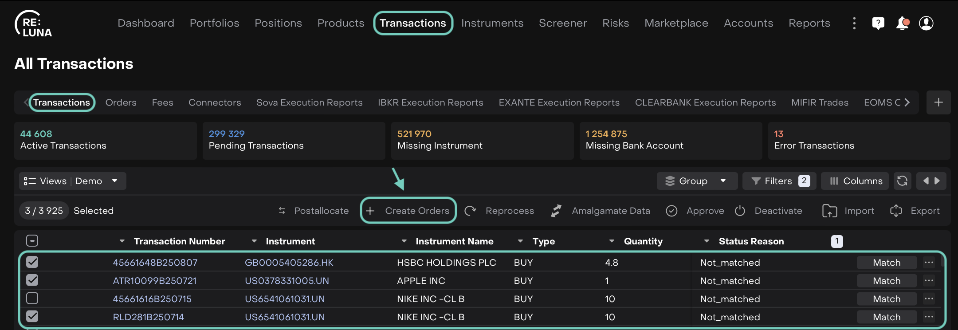Click the refresh table icon beside Columns
The image size is (958, 330).
[902, 181]
